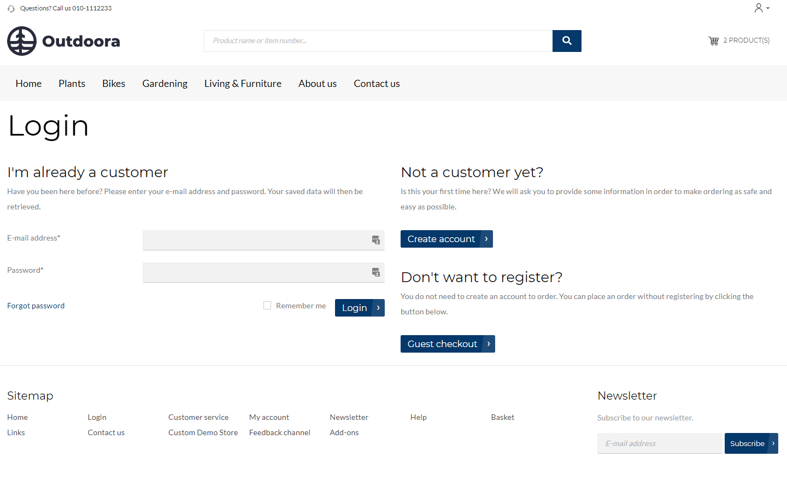Focus the newsletter E-mail address field
The width and height of the screenshot is (787, 480).
point(660,443)
